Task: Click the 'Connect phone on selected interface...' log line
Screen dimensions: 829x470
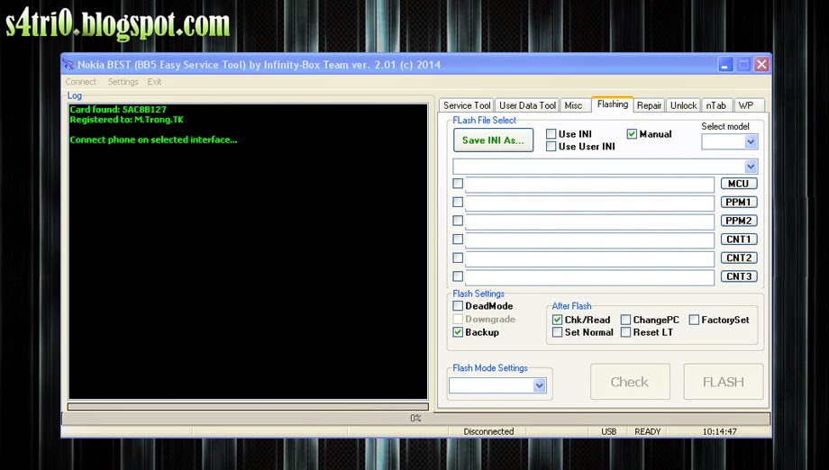Action: 153,140
